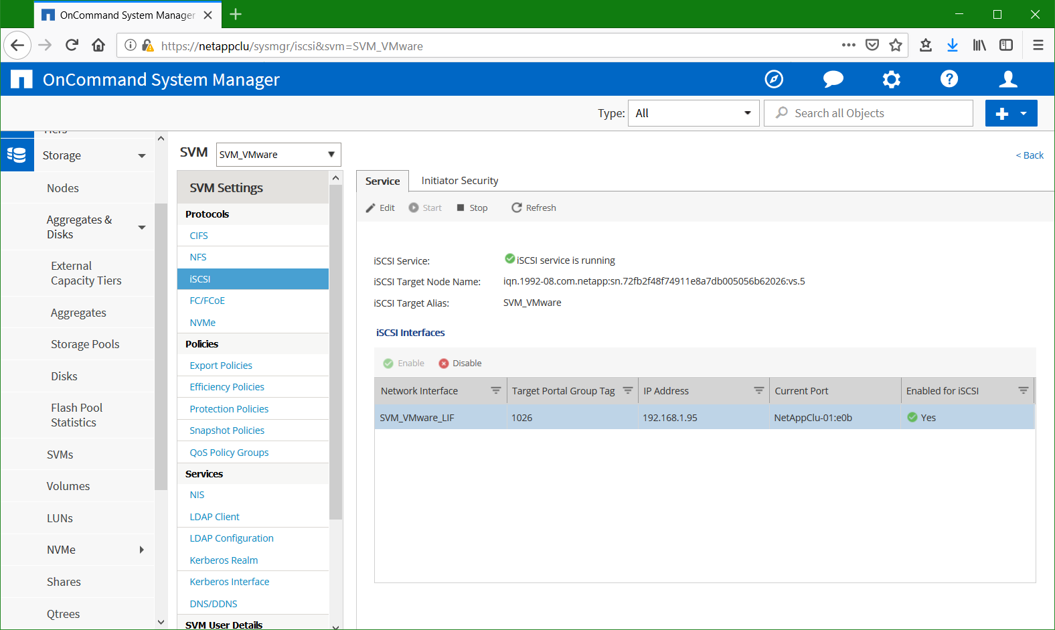Screen dimensions: 1055x630
Task: Disable the selected iSCSI interface
Action: [x=460, y=363]
